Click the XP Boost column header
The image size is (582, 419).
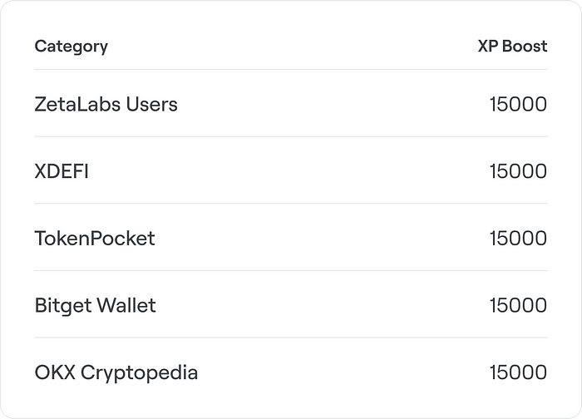tap(512, 46)
